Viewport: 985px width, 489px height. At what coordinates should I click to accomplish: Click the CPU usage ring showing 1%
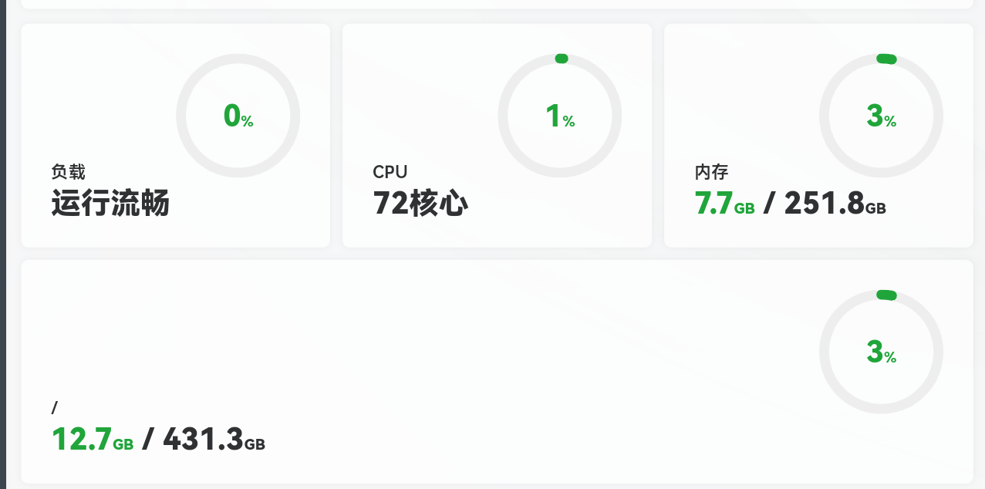coord(560,116)
